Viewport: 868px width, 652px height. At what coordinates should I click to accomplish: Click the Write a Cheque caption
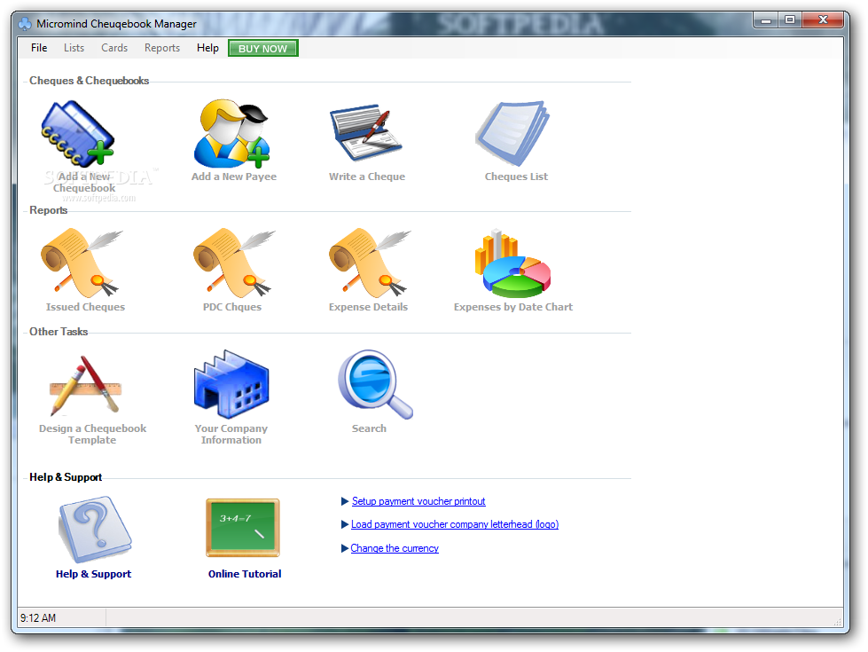click(x=367, y=177)
